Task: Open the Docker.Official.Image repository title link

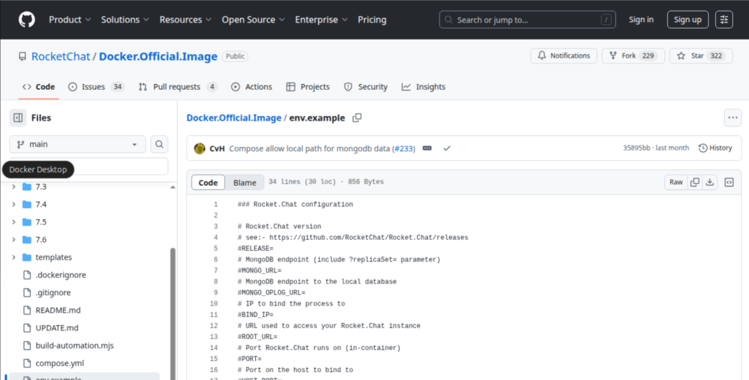Action: [x=158, y=56]
